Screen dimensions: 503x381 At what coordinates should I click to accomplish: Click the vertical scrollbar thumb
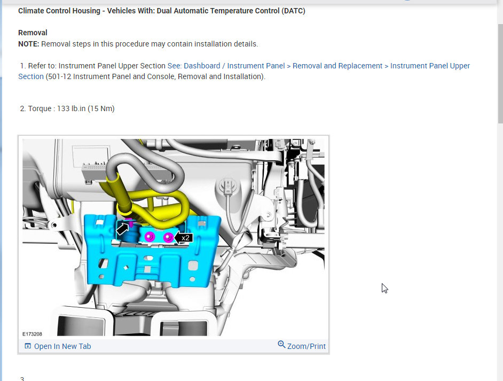pos(500,73)
